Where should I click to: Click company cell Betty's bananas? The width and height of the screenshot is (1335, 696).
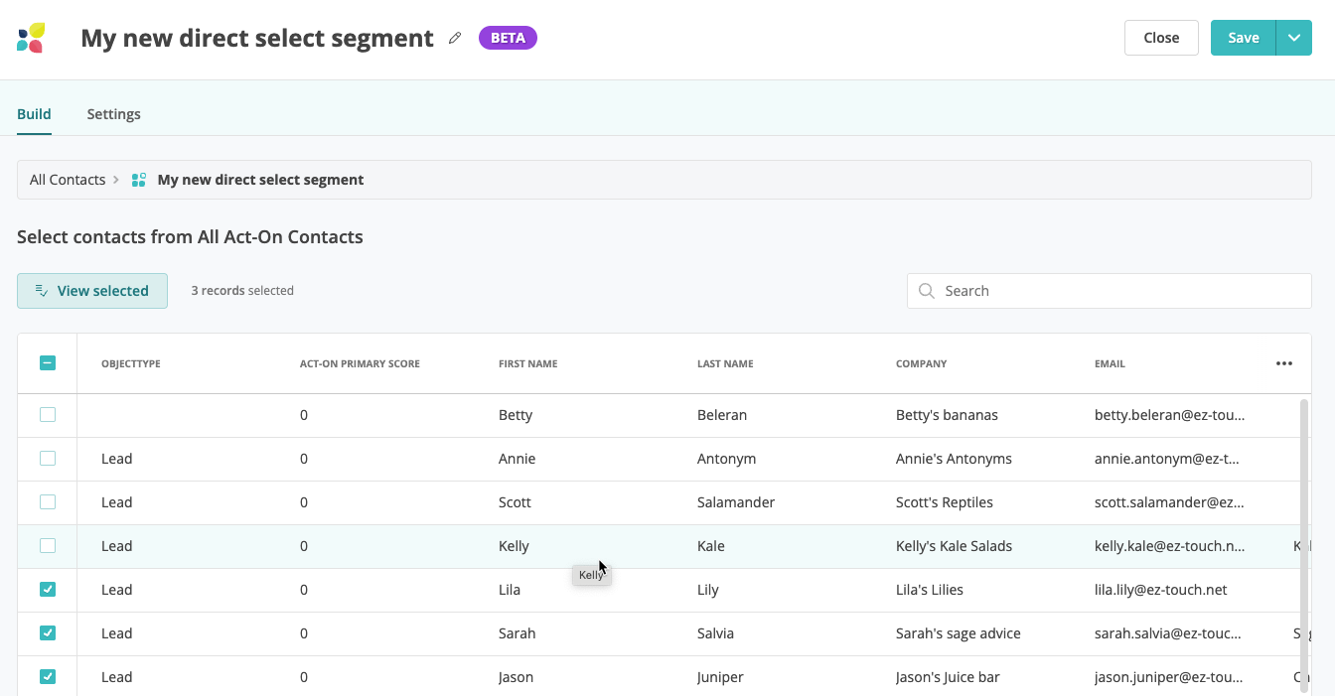point(947,415)
